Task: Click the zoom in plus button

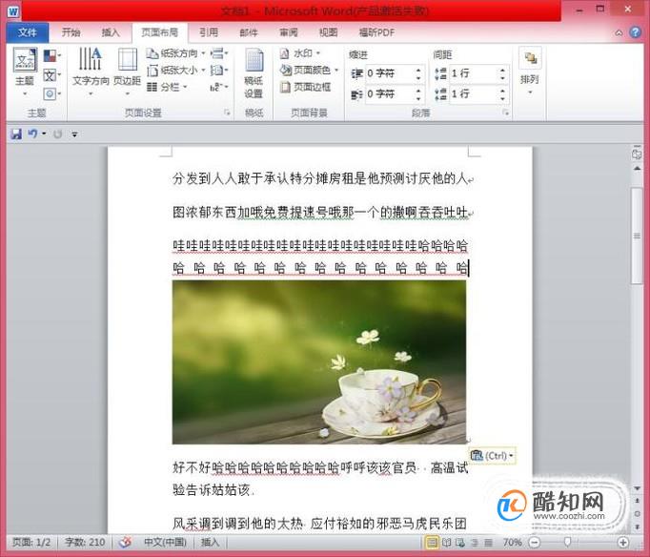Action: (623, 542)
